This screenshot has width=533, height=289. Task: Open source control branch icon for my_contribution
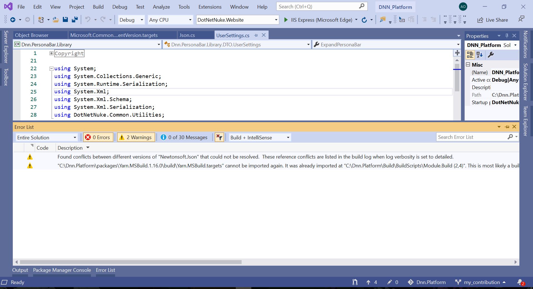(458, 282)
